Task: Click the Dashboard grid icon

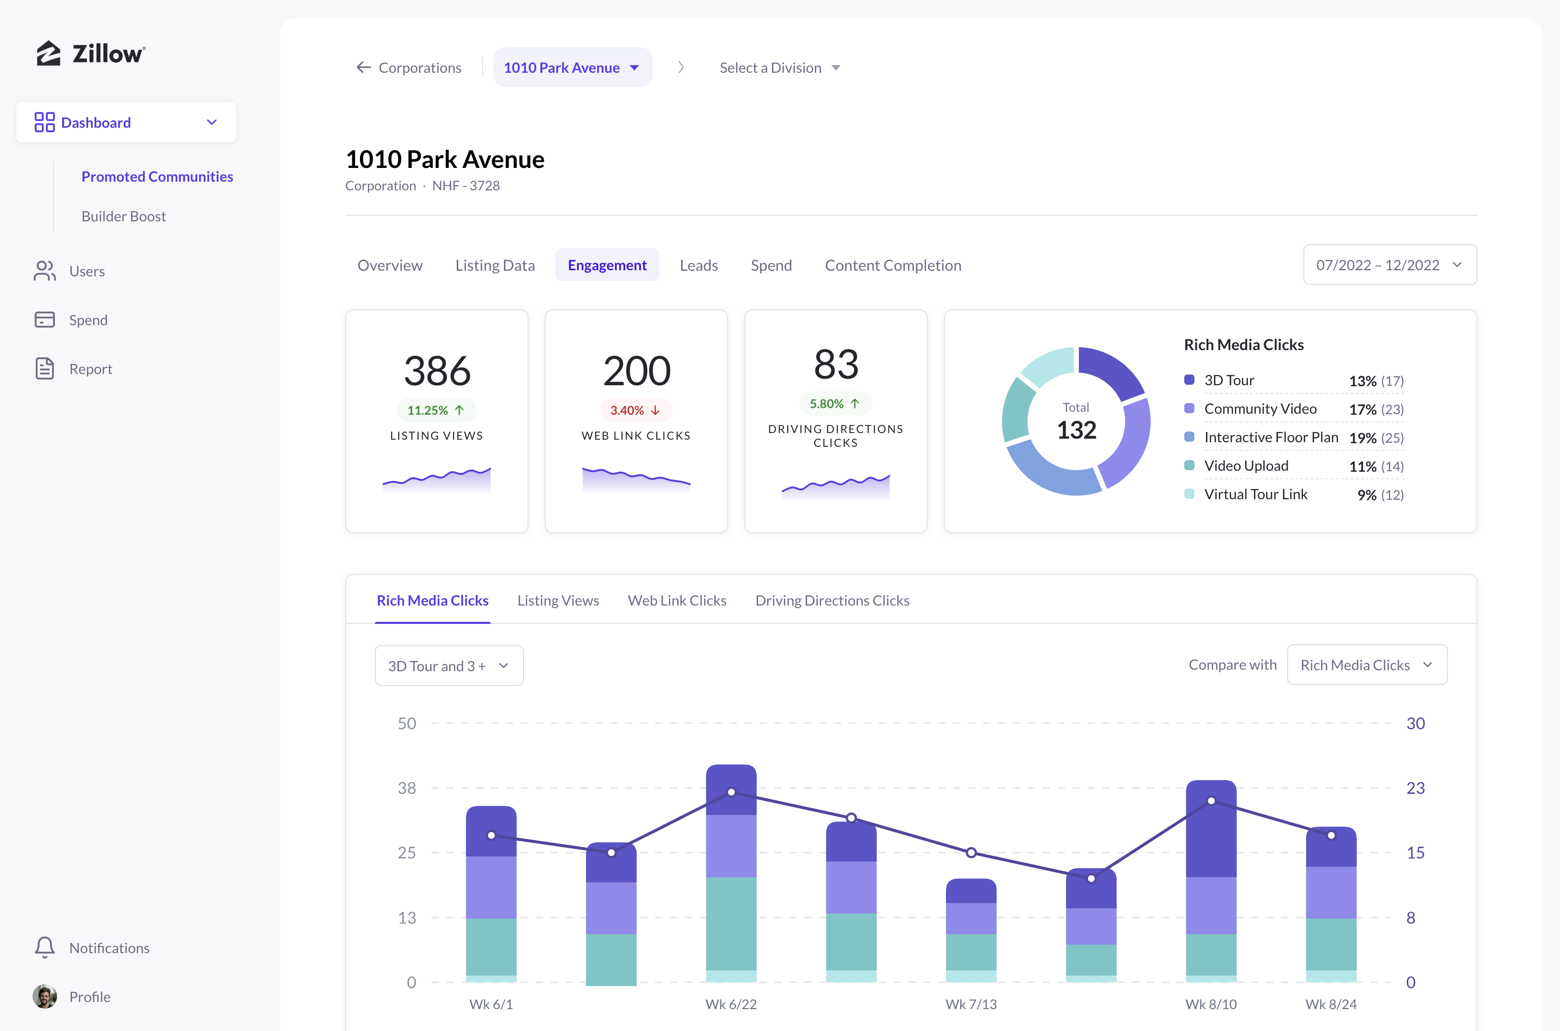Action: click(x=45, y=122)
